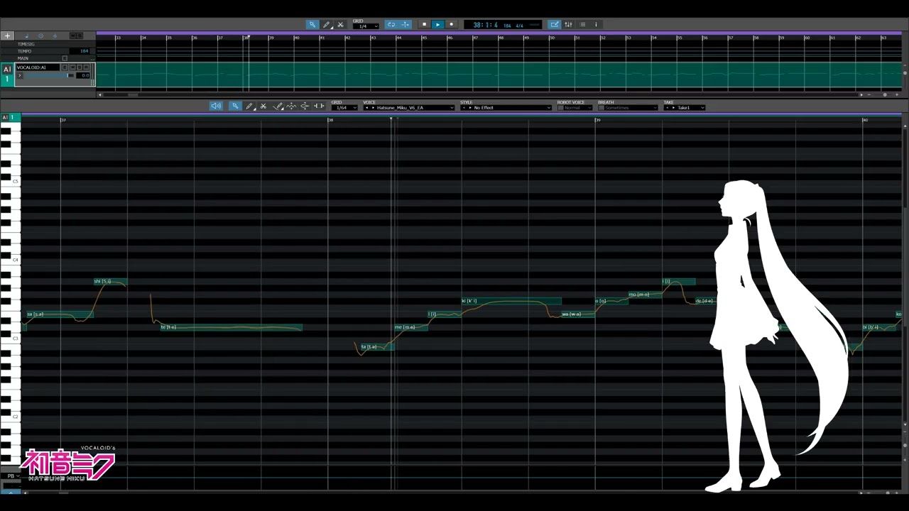This screenshot has height=511, width=909.
Task: Open the editor GRID 1/64 dropdown
Action: point(344,108)
